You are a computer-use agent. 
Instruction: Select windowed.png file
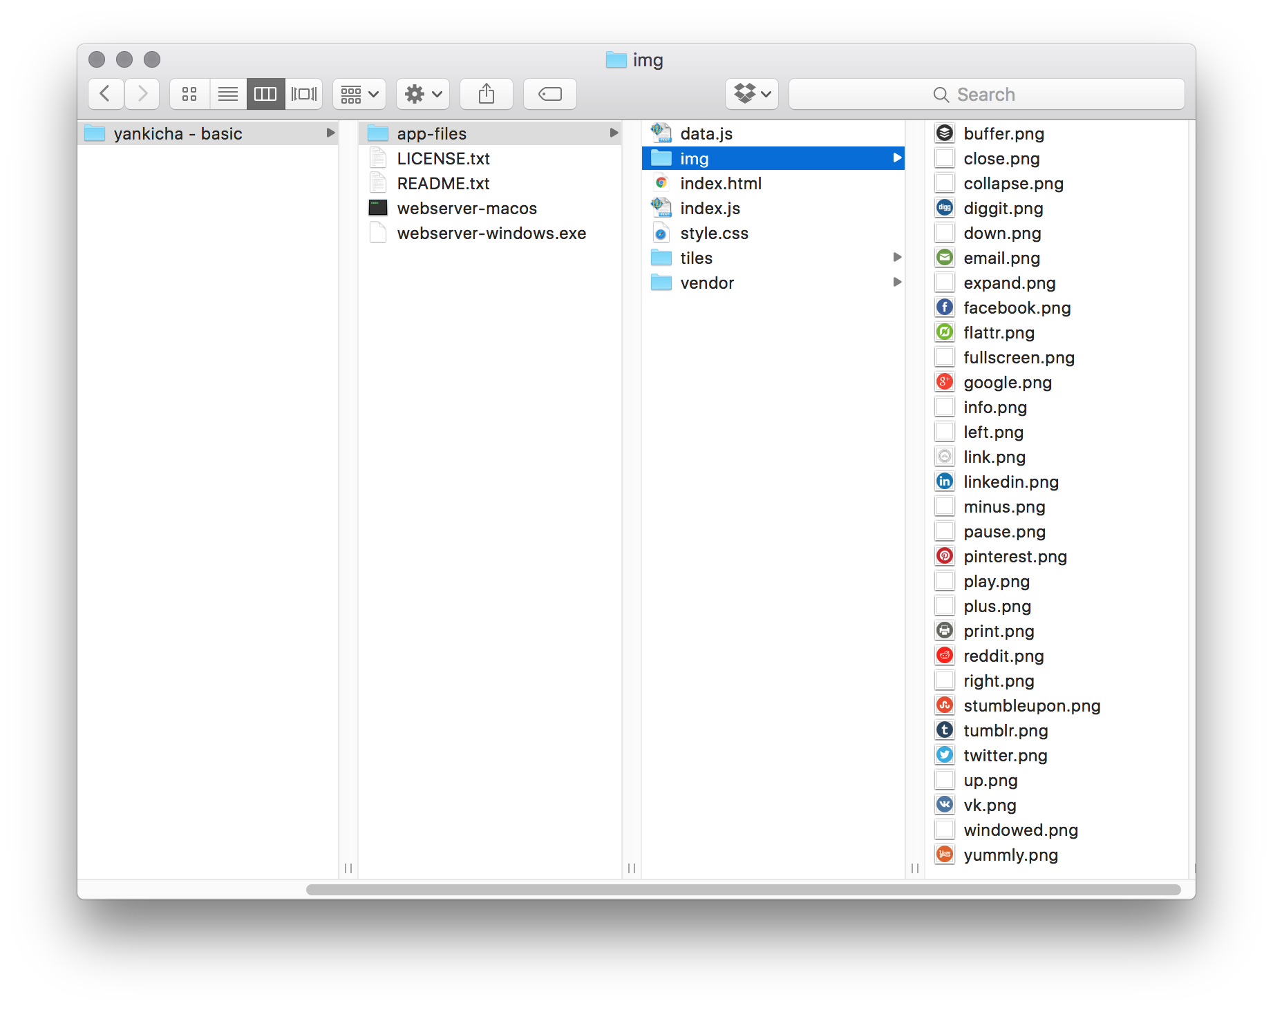coord(1057,830)
